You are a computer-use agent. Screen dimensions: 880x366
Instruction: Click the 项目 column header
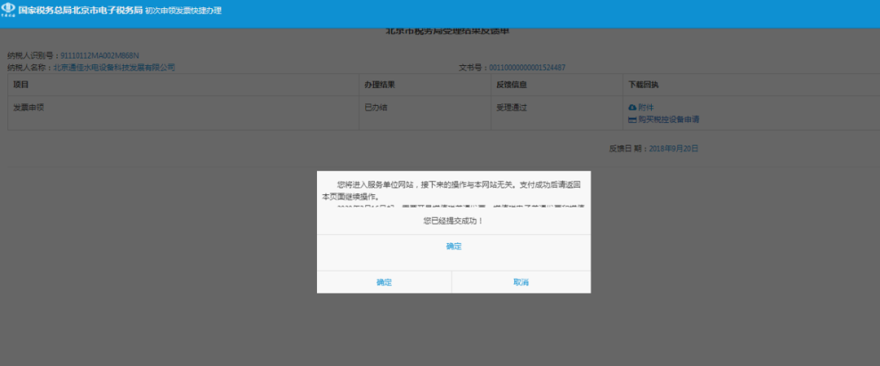tap(21, 85)
